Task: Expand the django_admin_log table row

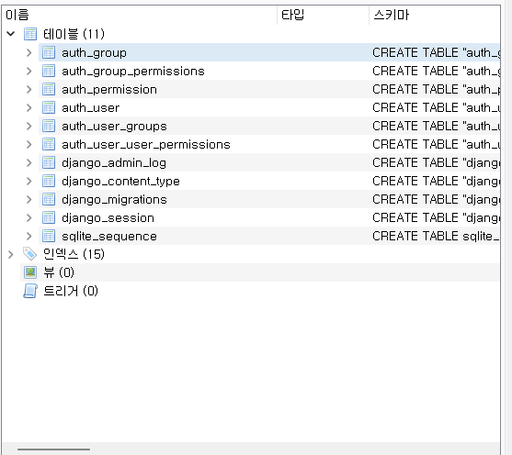Action: [x=29, y=162]
